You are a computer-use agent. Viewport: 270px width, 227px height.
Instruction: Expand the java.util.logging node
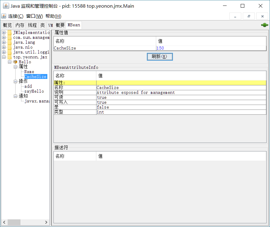point(4,52)
